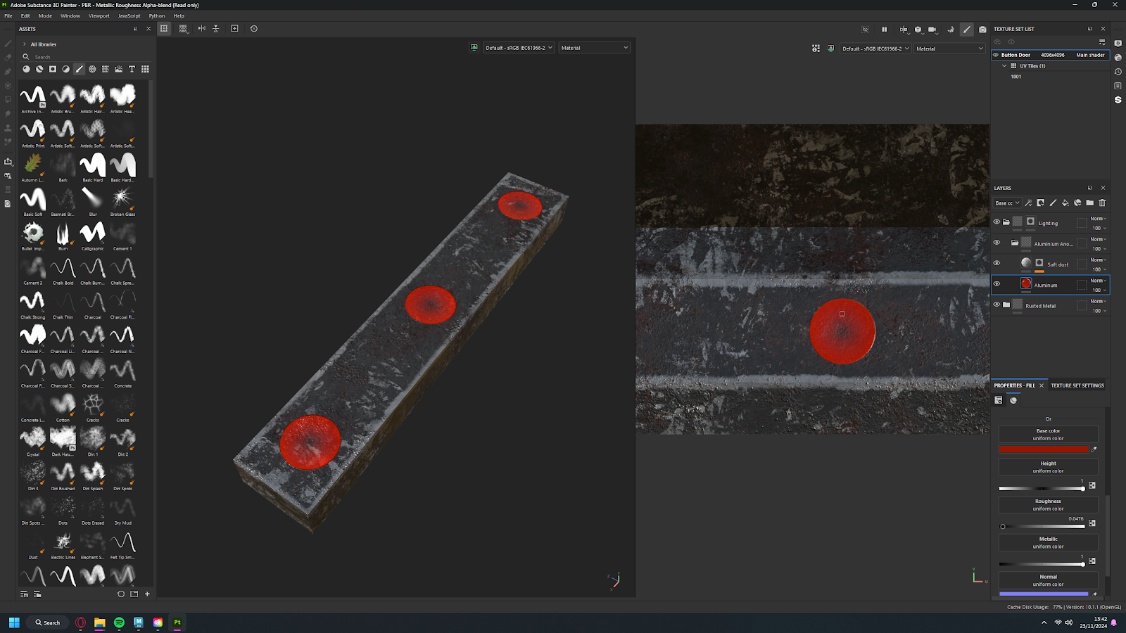
Task: Open the right viewport color profile dropdown
Action: click(x=875, y=49)
